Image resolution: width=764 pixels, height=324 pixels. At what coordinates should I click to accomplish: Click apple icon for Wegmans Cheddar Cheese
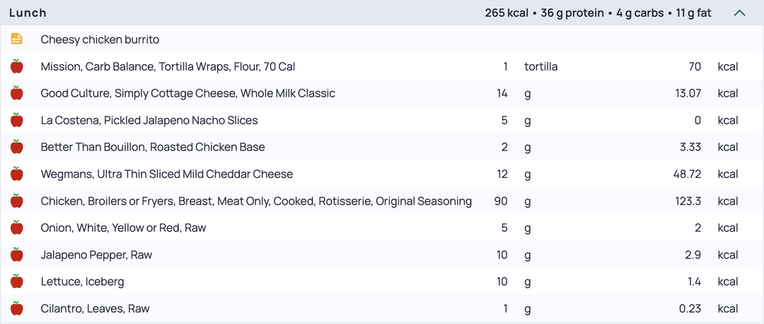16,174
